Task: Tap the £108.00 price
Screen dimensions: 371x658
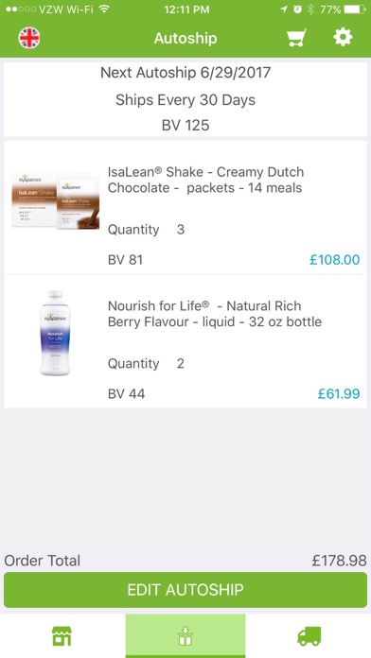Action: [334, 260]
